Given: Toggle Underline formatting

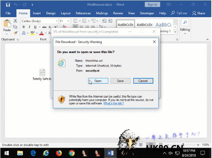Looking at the screenshot, I should coord(35,27).
